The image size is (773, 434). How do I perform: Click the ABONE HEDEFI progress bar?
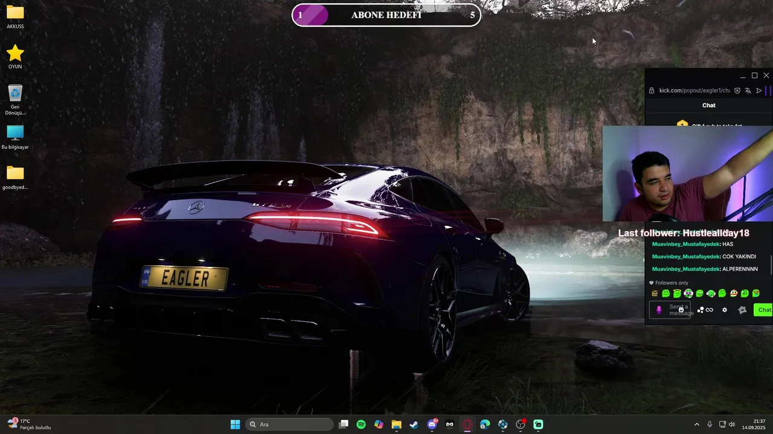coord(386,15)
